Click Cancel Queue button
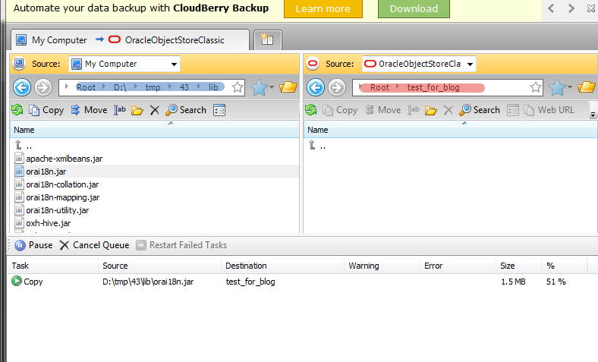Image resolution: width=598 pixels, height=362 pixels. [95, 245]
